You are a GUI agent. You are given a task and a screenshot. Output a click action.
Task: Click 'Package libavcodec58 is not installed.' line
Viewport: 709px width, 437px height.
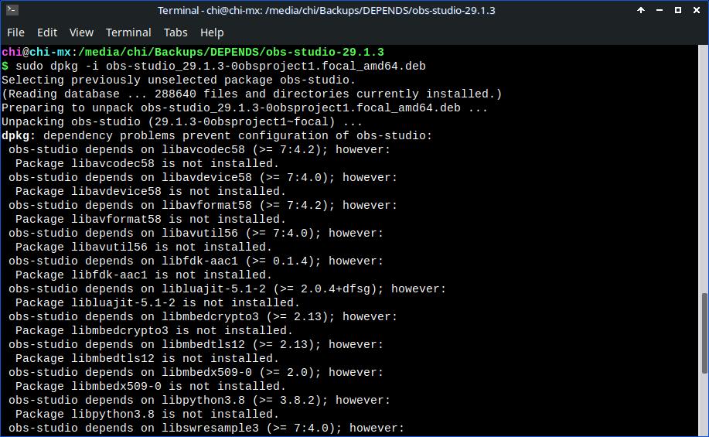click(x=148, y=164)
